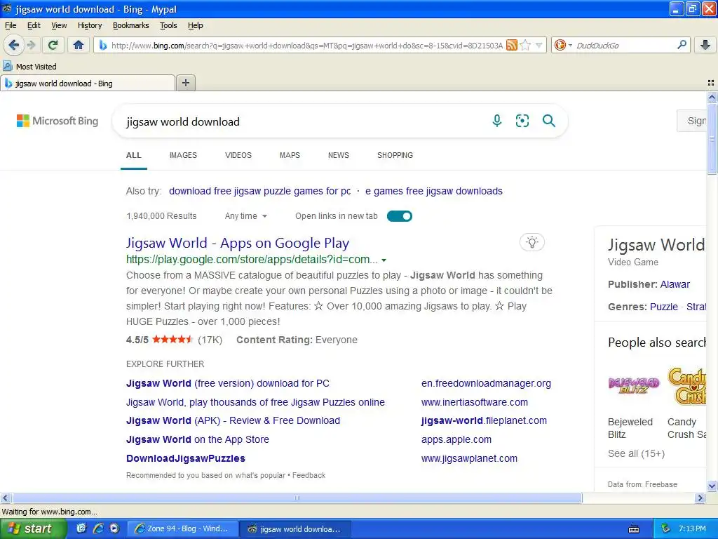This screenshot has width=718, height=539.
Task: Open the Edit menu
Action: (x=34, y=25)
